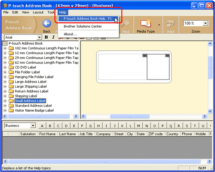Click the letter M index button
The image size is (215, 172).
(x=138, y=126)
